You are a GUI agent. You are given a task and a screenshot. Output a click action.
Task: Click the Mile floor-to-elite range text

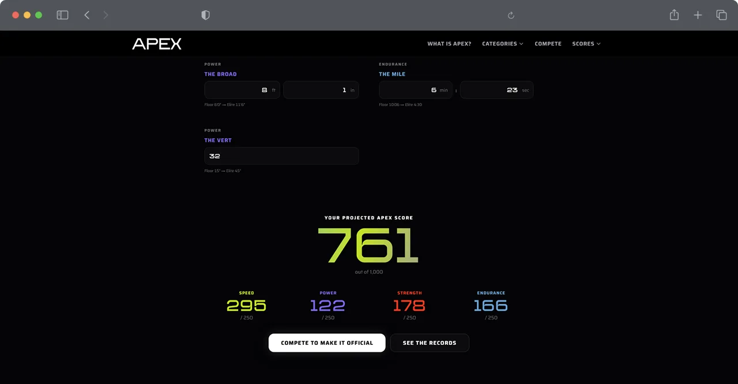[x=400, y=105]
